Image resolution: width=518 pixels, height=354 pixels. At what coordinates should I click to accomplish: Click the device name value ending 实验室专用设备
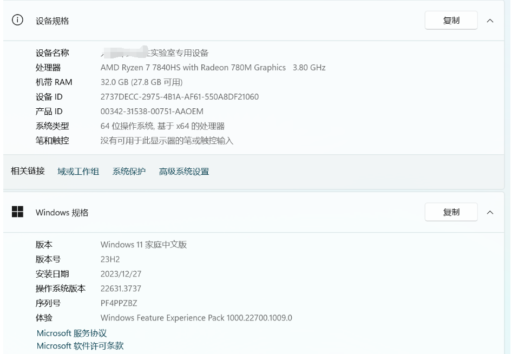[x=155, y=53]
